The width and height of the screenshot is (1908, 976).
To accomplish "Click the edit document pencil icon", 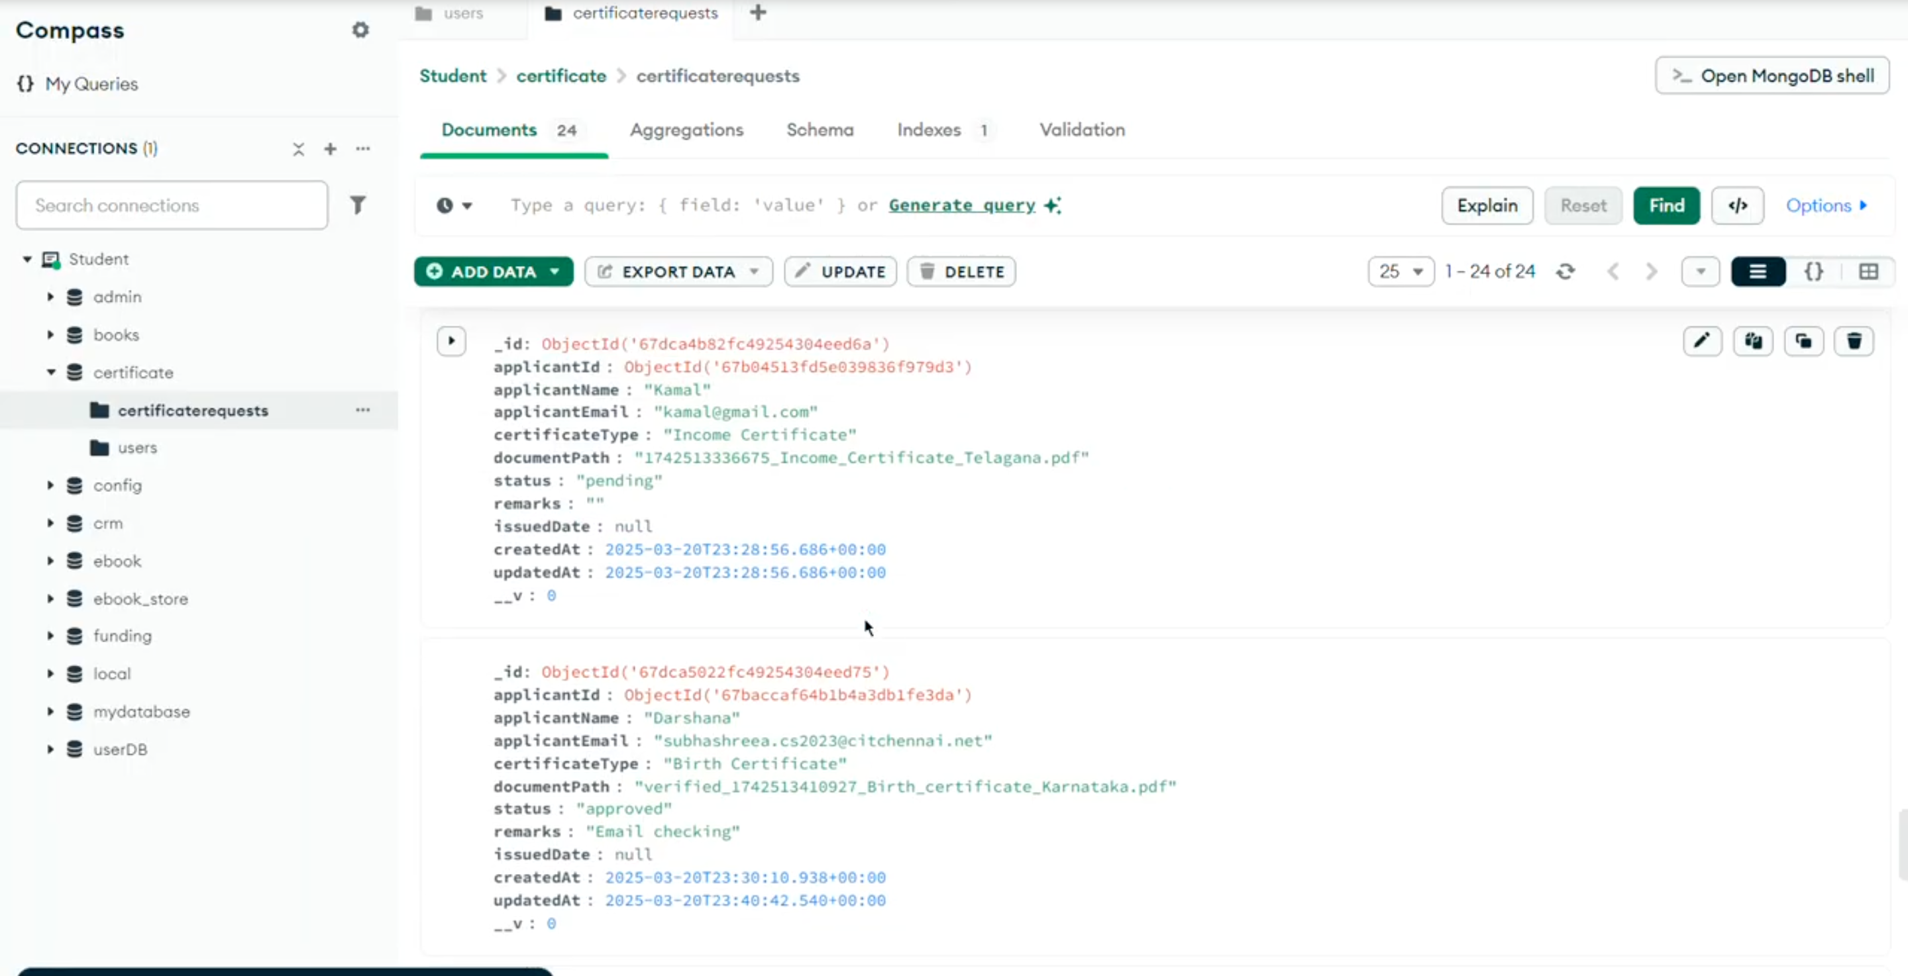I will pos(1701,340).
